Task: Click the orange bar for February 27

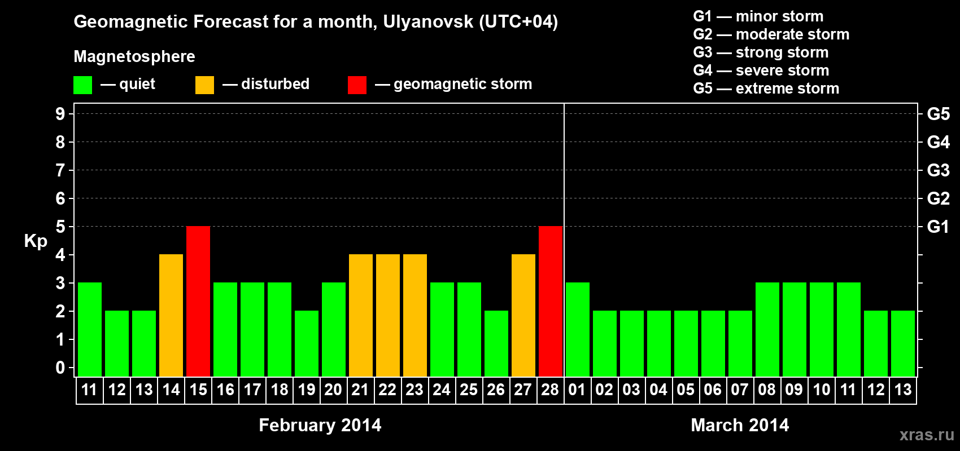Action: [x=523, y=315]
